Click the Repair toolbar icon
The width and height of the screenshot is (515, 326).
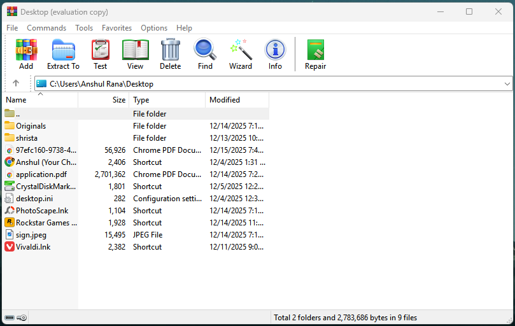point(316,50)
